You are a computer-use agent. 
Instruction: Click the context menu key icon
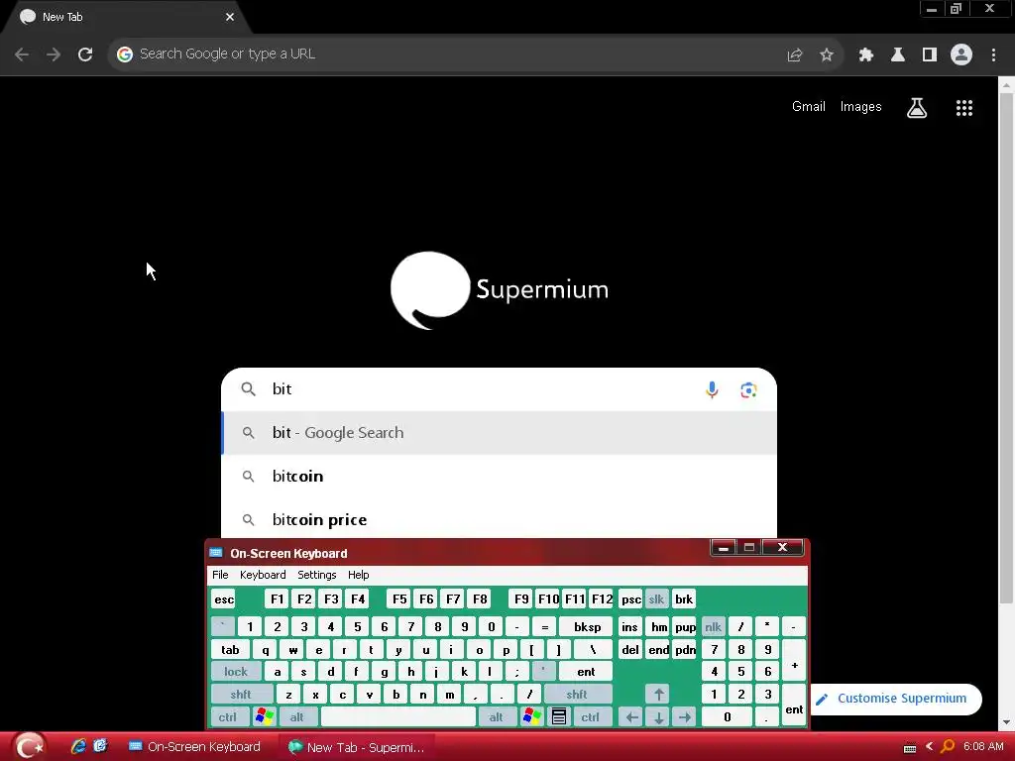pos(559,717)
